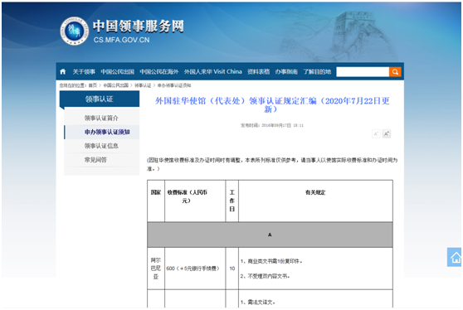The image size is (463, 310).
Task: Go to 申办领事认证须知 in breadcrumb
Action: [x=174, y=85]
